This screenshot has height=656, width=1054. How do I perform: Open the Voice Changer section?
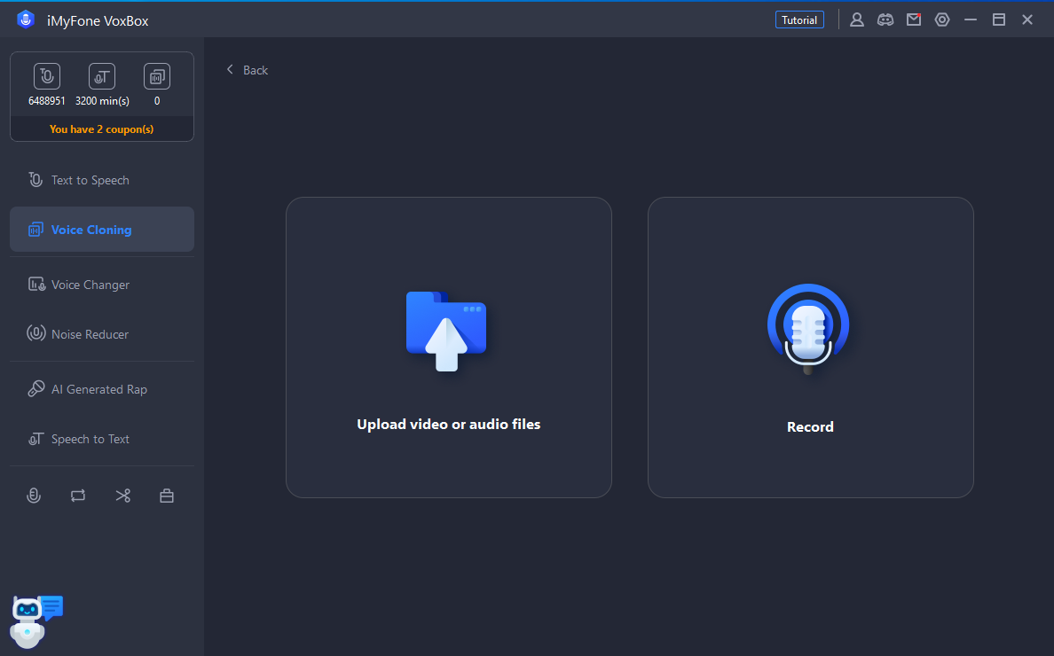[x=90, y=285]
